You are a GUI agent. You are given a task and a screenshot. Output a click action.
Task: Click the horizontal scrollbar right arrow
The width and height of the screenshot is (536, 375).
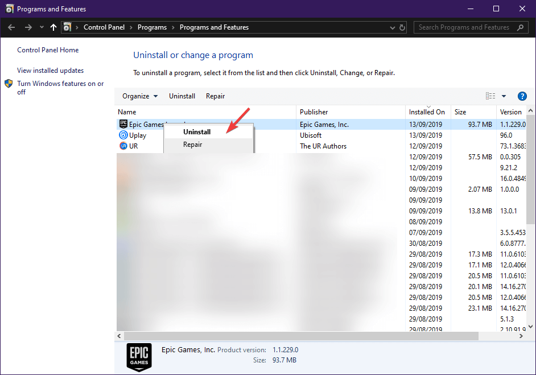pyautogui.click(x=521, y=336)
